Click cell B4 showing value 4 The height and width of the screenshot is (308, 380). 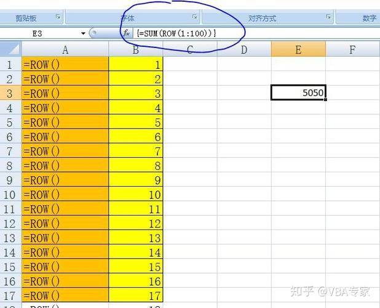point(136,108)
